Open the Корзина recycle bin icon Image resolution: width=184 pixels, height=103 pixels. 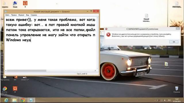(177, 90)
